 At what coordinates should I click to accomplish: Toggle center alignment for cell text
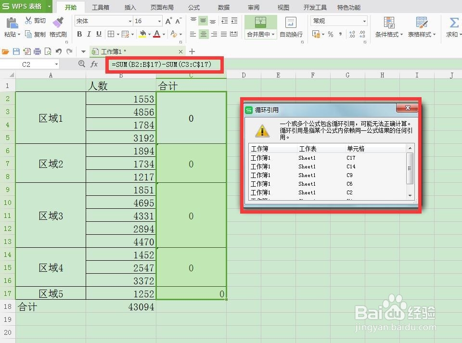[x=203, y=35]
